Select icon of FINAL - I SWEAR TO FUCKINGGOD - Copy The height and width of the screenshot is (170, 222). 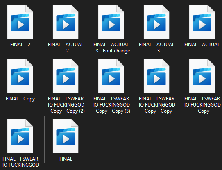[x=202, y=76]
